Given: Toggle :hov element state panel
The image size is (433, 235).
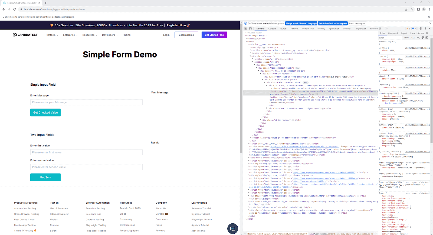Looking at the screenshot, I should coord(406,38).
